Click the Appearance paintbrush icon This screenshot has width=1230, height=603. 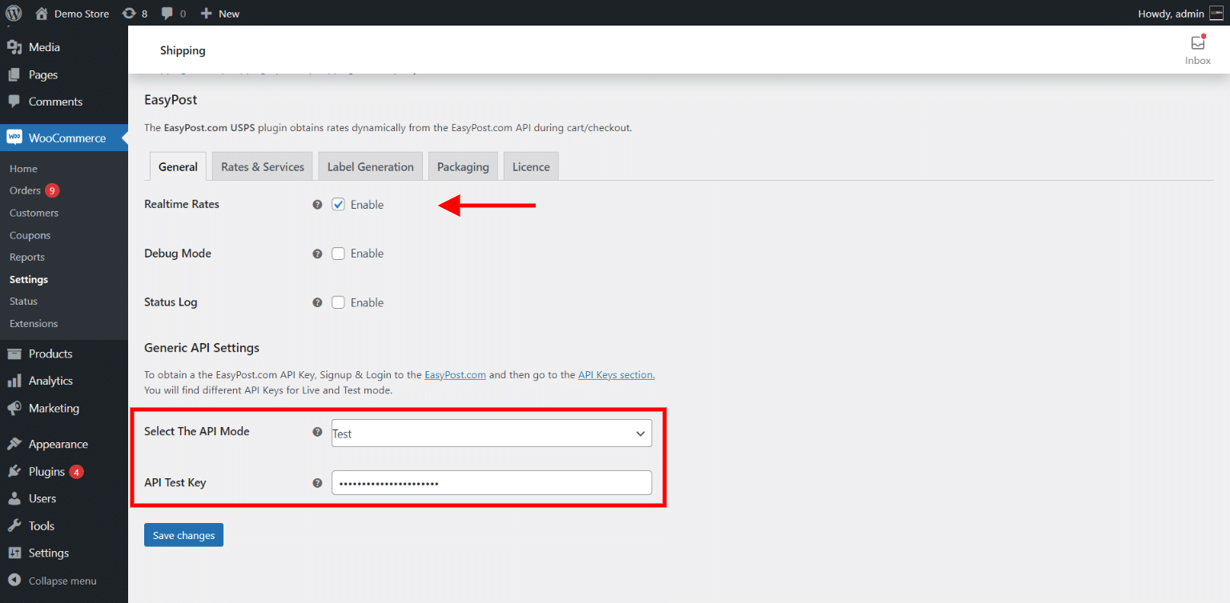(x=14, y=444)
